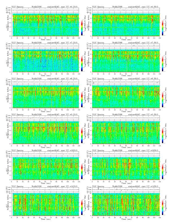
Task: Click the ch.1 waveform strip above the 6:20:0 spectrogram
Action: pos(45,10)
